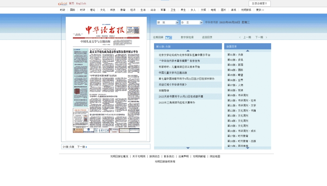This screenshot has width=327, height=186.
Task: Open 时政 navigation tab
Action: tap(62, 10)
